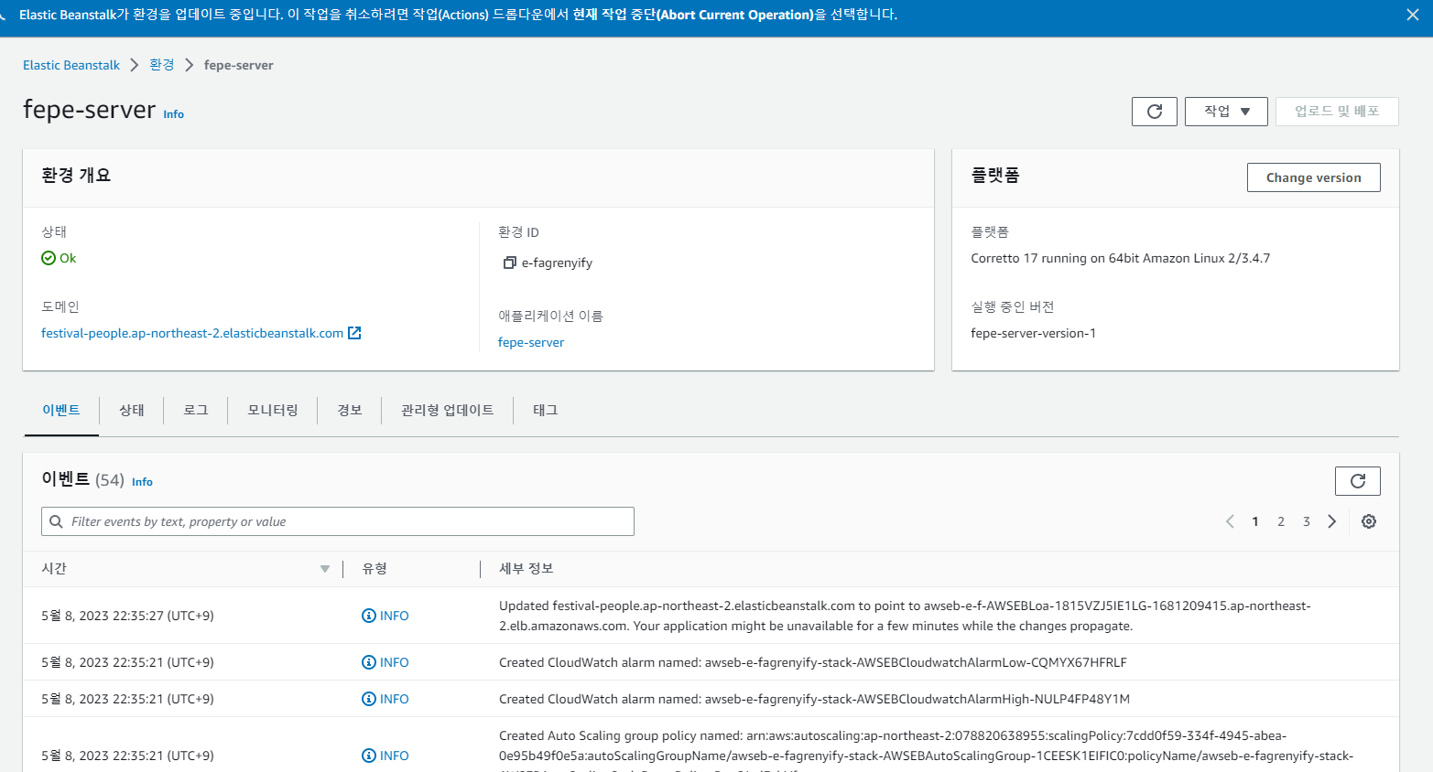Screen dimensions: 1433x772
Task: Go to 환경 breadcrumb link
Action: (x=162, y=65)
